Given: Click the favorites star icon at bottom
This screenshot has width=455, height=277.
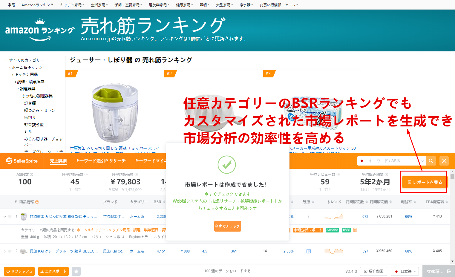Looking at the screenshot, I should (x=76, y=271).
